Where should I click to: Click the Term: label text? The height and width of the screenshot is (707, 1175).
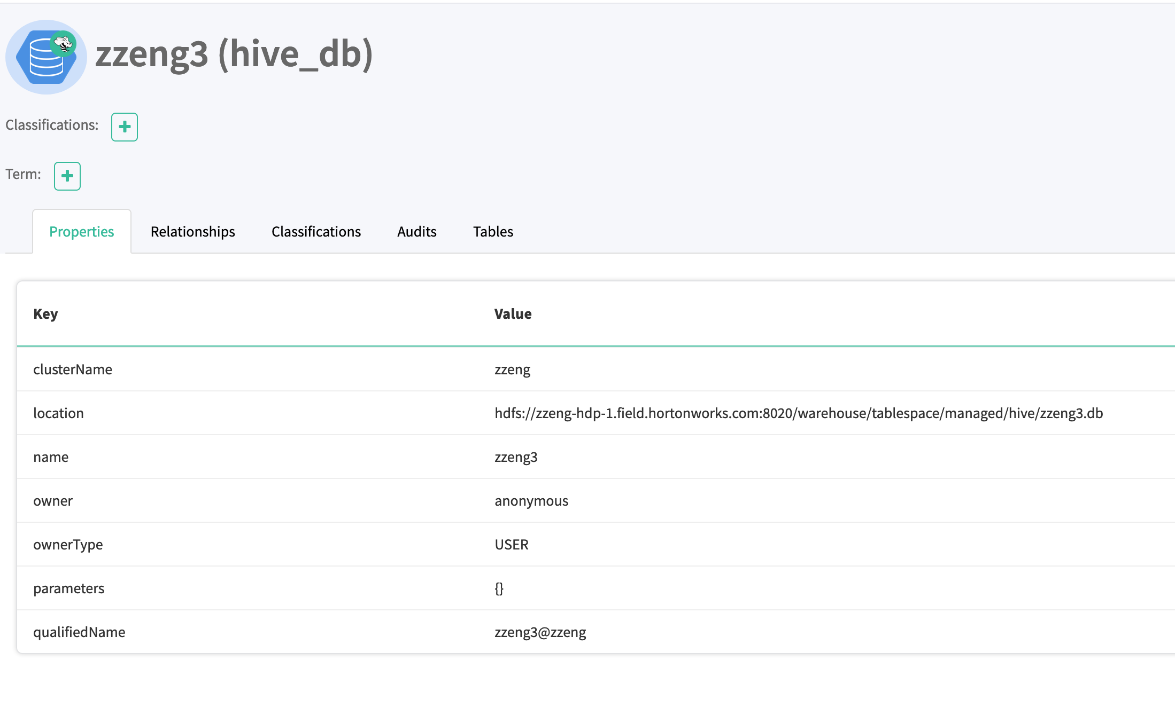(x=23, y=174)
